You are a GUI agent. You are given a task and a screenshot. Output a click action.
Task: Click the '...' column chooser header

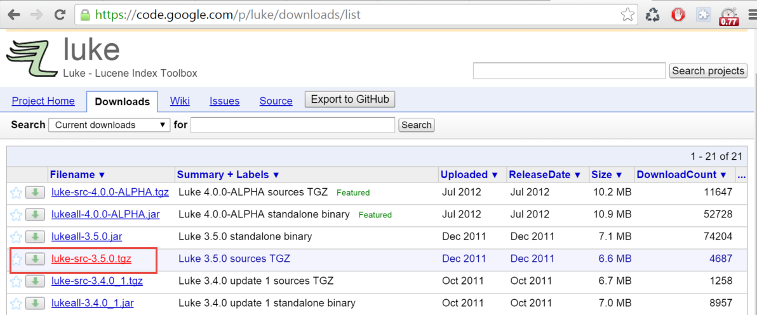[742, 176]
